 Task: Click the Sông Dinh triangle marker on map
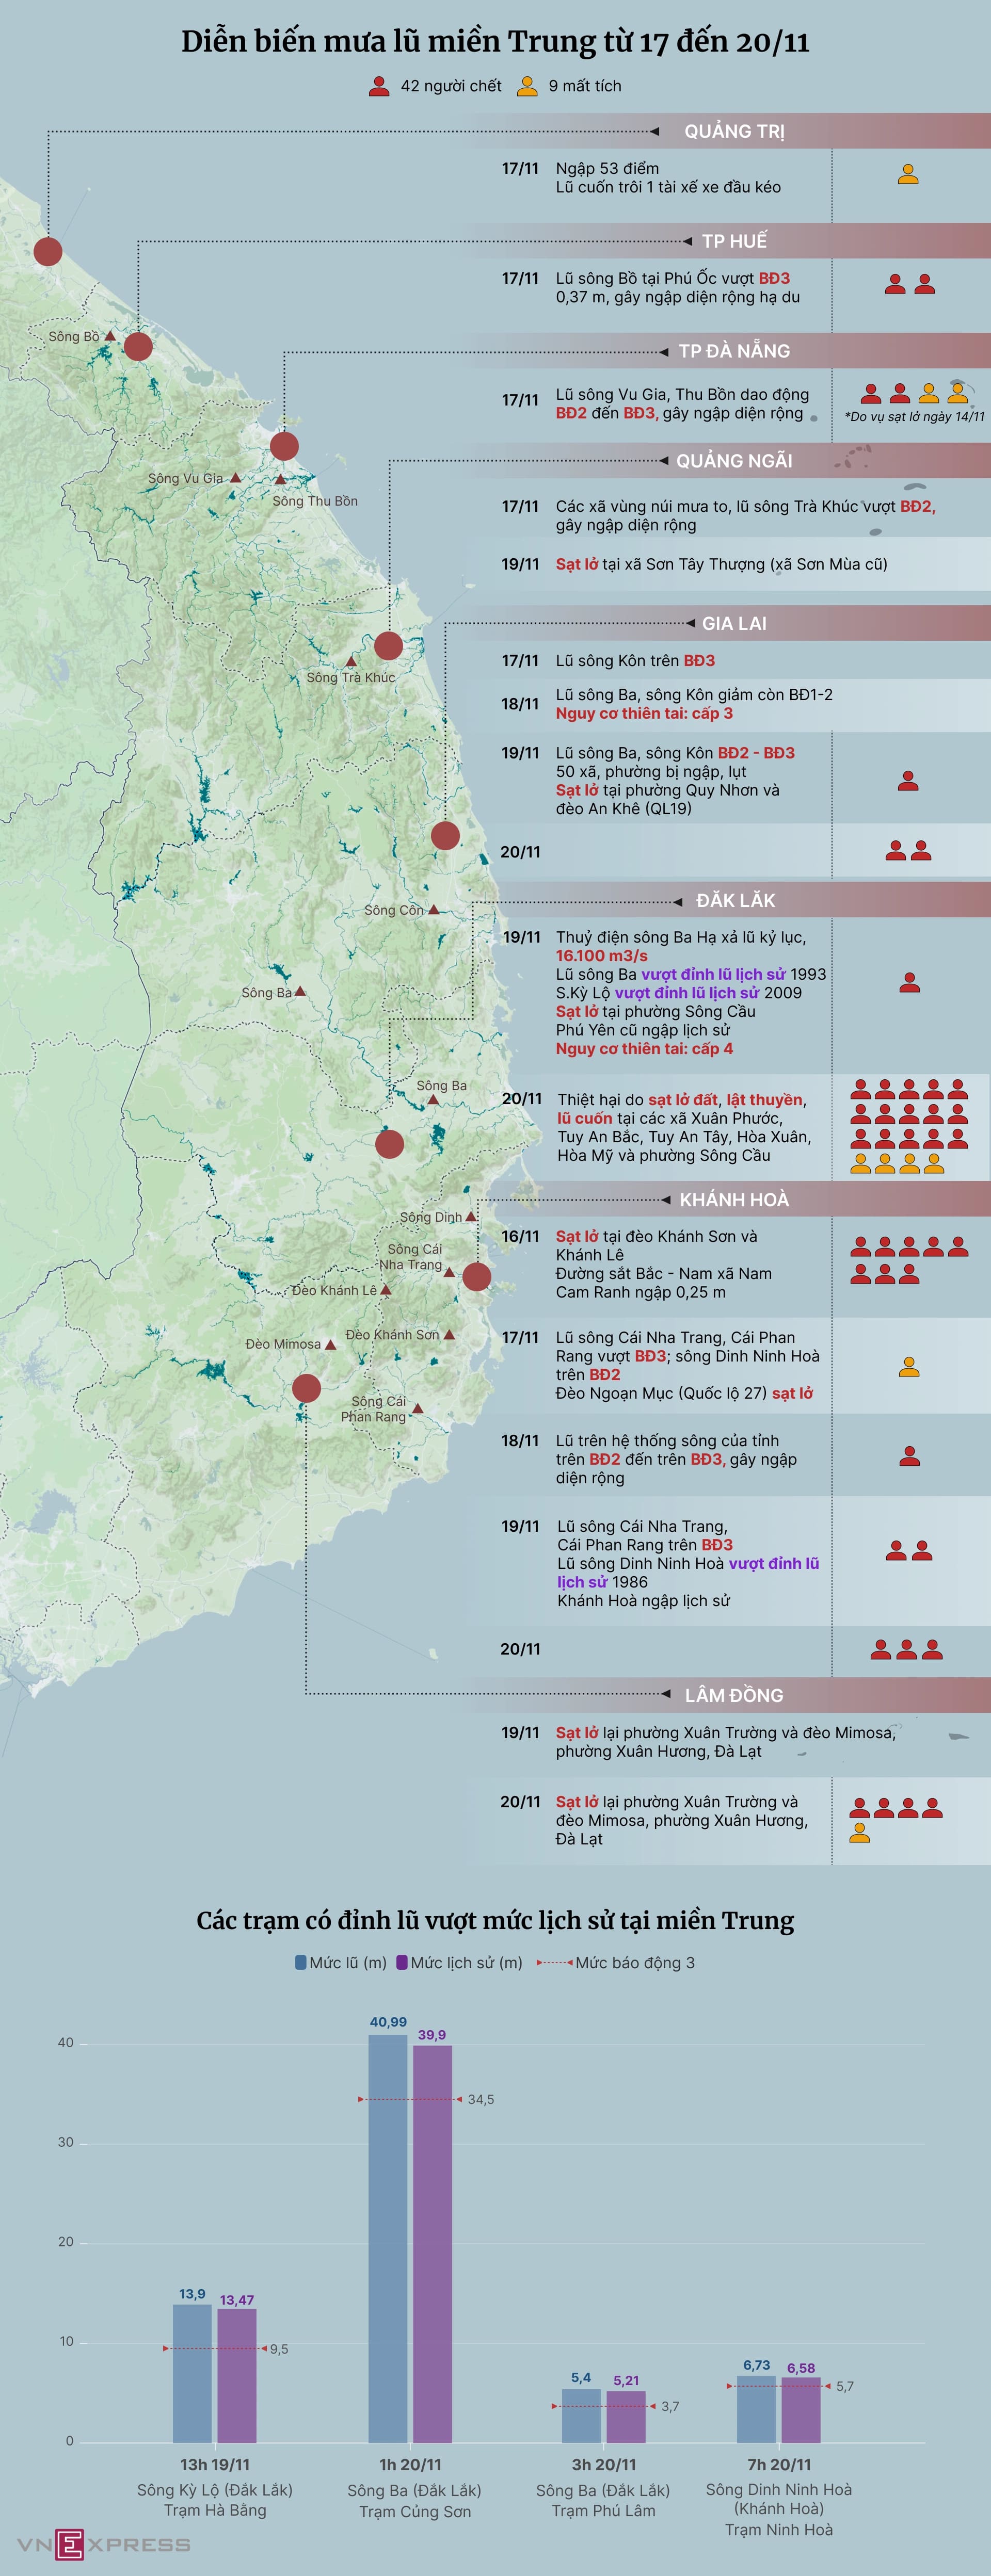coord(470,1216)
